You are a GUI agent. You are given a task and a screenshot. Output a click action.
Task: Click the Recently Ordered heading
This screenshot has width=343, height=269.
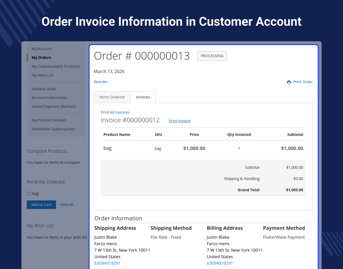tap(46, 182)
